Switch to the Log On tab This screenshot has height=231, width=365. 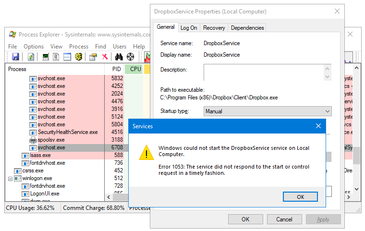click(189, 28)
